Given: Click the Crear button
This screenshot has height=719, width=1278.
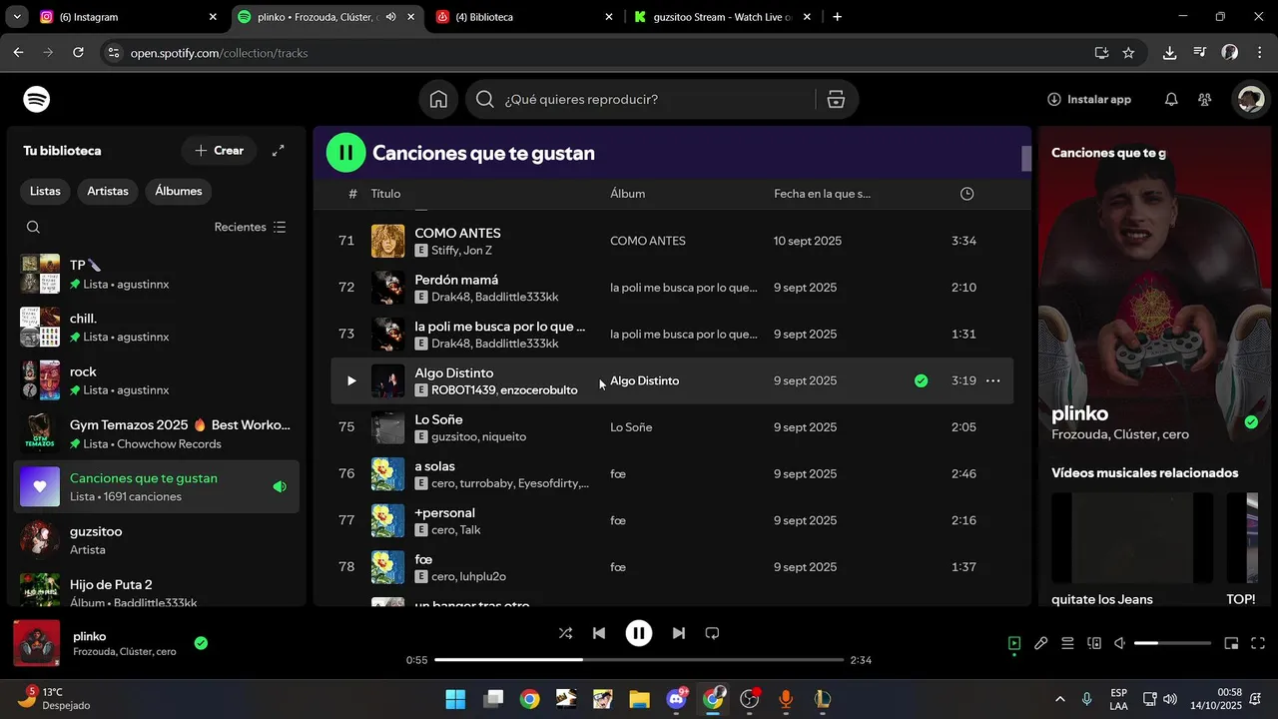Looking at the screenshot, I should 220,151.
